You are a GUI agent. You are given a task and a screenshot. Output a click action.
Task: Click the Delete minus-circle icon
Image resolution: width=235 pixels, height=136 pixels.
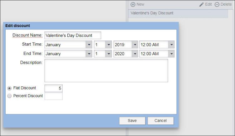217,4
